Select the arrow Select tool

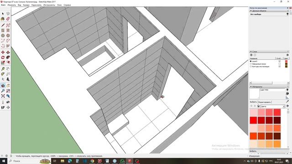(3, 14)
